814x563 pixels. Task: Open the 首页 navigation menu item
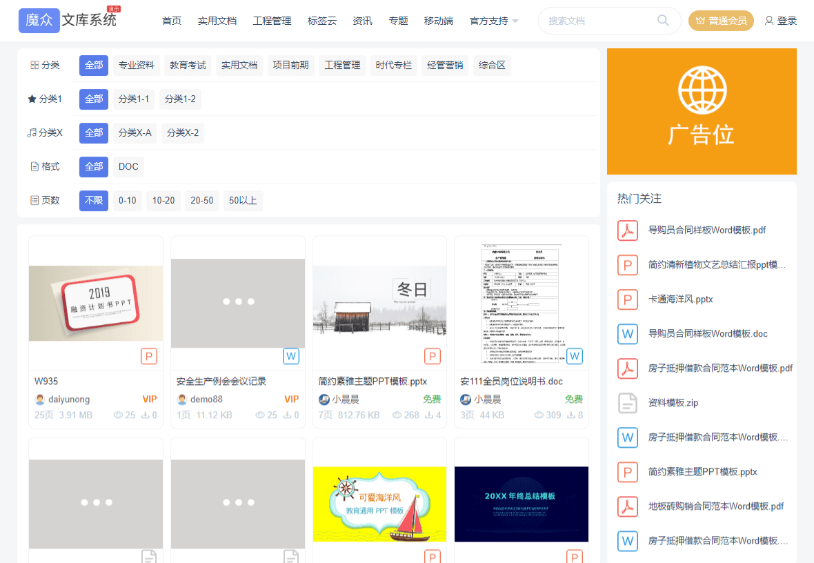click(x=171, y=21)
